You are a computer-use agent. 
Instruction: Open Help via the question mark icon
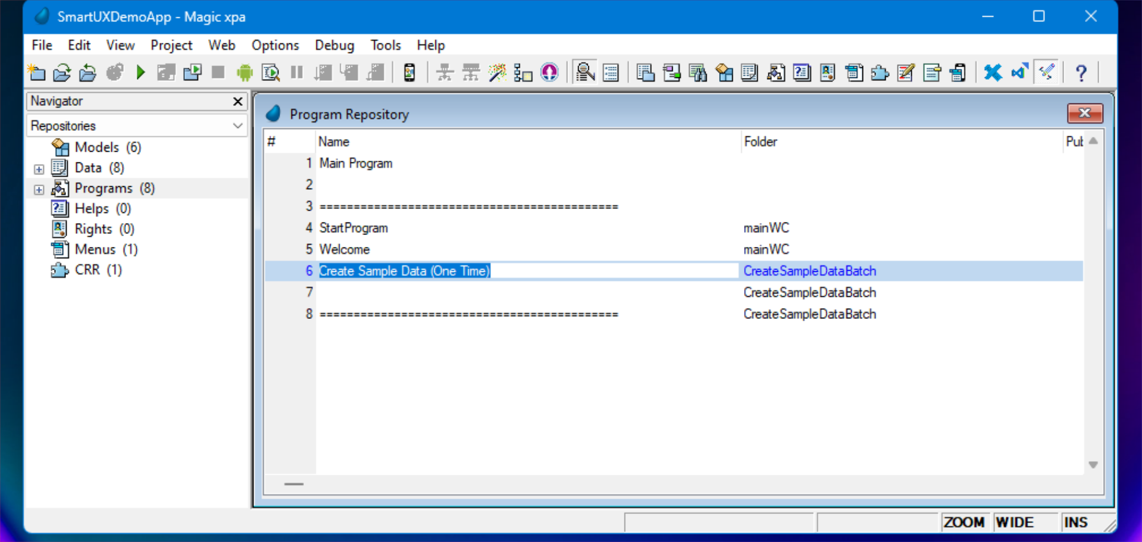1081,72
